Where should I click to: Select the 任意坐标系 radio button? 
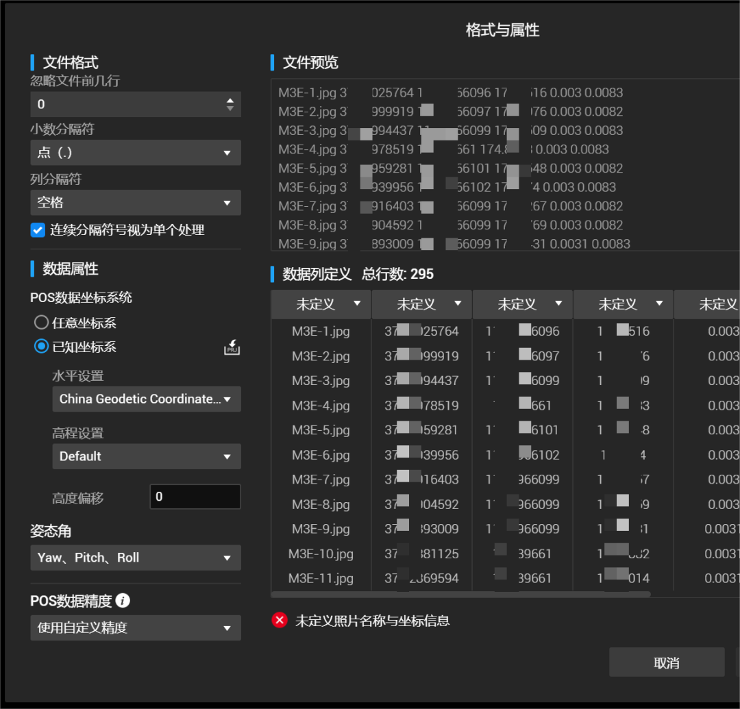[x=42, y=322]
